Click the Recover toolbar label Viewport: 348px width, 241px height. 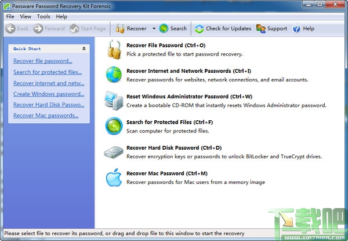(136, 28)
